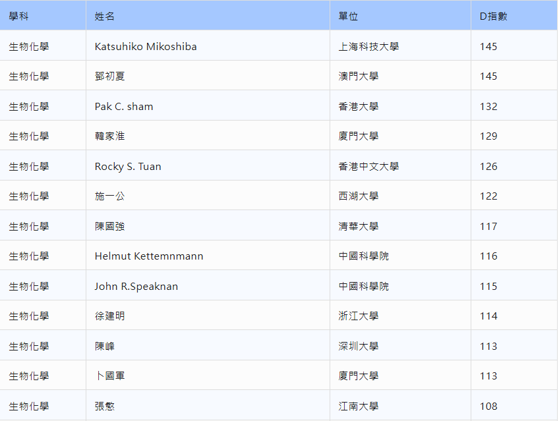Click the 上海科技大學 unit cell
The width and height of the screenshot is (559, 421).
click(x=368, y=47)
